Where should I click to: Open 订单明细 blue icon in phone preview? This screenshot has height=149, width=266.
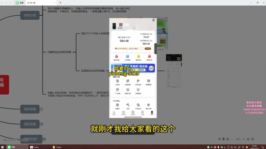click(127, 57)
